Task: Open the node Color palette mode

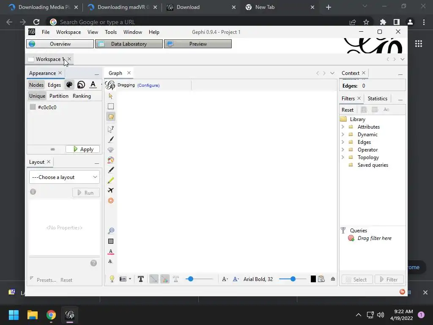Action: click(69, 85)
